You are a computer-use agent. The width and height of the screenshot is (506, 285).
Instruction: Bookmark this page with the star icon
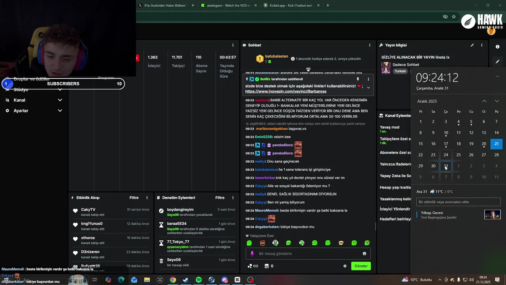point(454,17)
